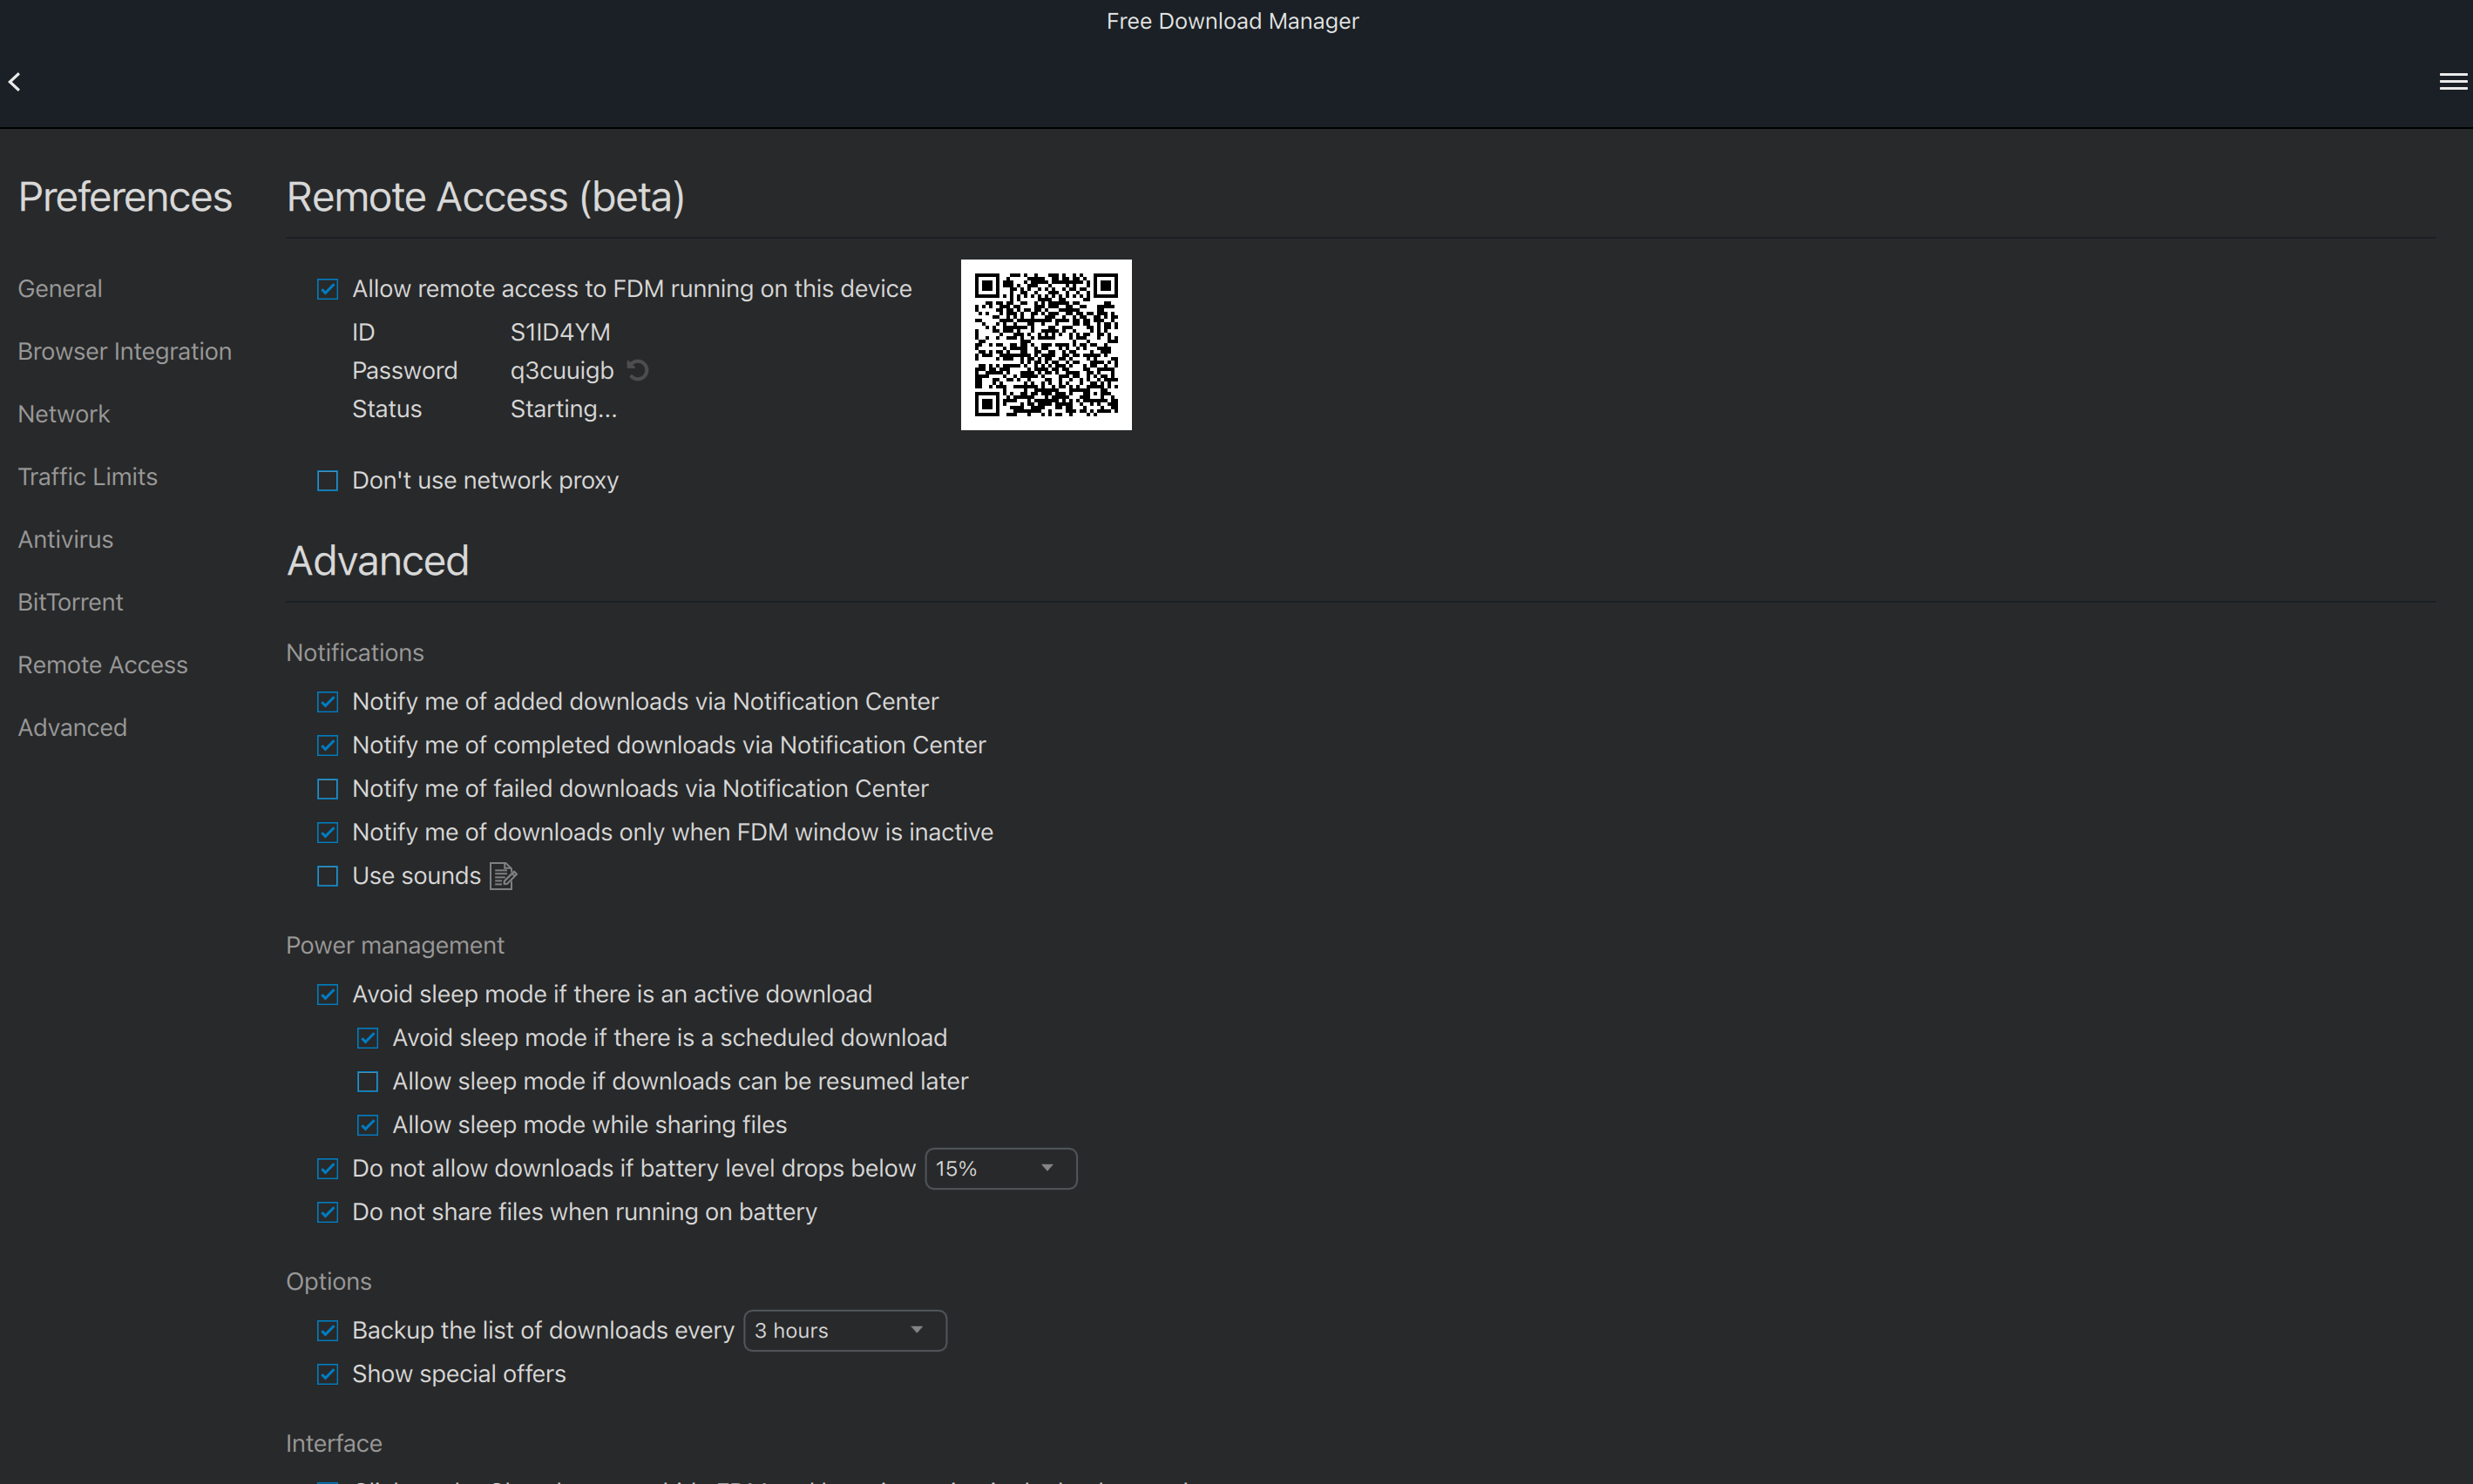Image resolution: width=2473 pixels, height=1484 pixels.
Task: Open the 15% battery level dropdown
Action: [x=1000, y=1169]
